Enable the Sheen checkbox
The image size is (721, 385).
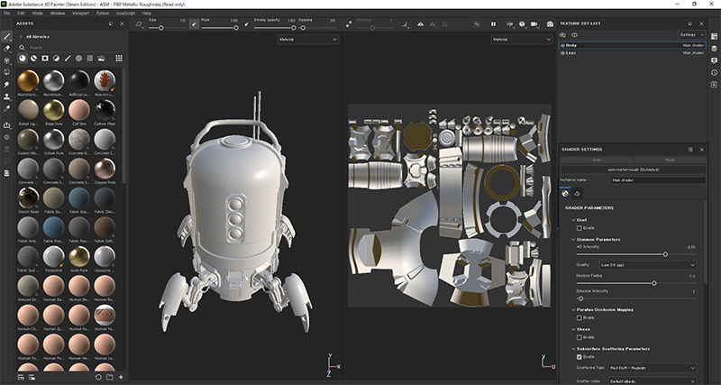[580, 336]
